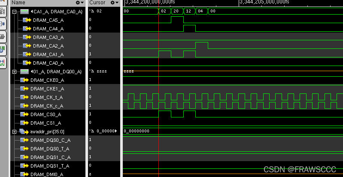Select the DRAM_CK_c_A signal name
The width and height of the screenshot is (343, 177).
click(x=46, y=106)
